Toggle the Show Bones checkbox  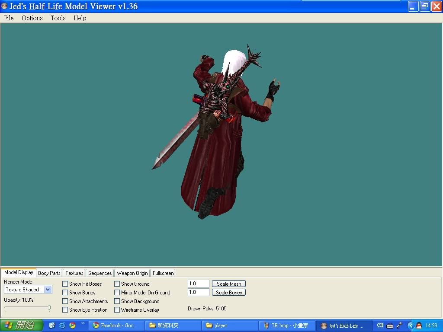[x=65, y=293]
